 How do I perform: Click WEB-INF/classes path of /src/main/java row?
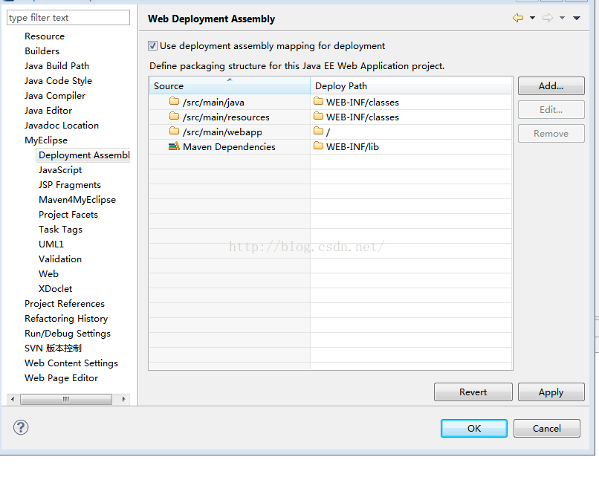click(x=411, y=103)
